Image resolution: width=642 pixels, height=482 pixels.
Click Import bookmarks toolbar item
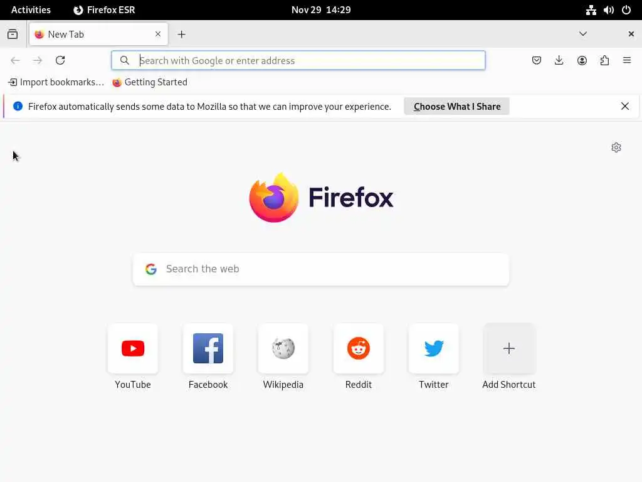pyautogui.click(x=56, y=82)
